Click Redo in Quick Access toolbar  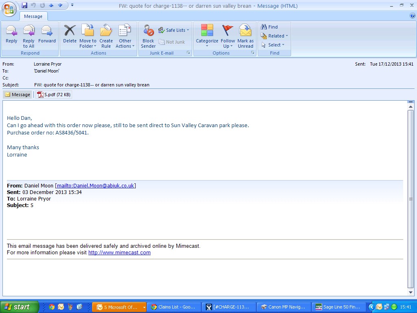pos(42,5)
